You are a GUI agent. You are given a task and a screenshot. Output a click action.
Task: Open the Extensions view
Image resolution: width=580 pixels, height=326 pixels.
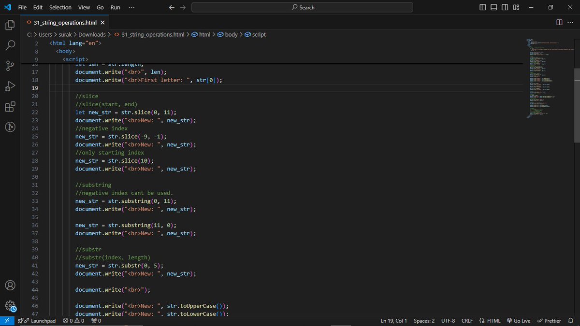10,107
